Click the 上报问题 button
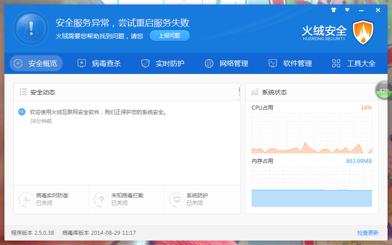 click(170, 36)
